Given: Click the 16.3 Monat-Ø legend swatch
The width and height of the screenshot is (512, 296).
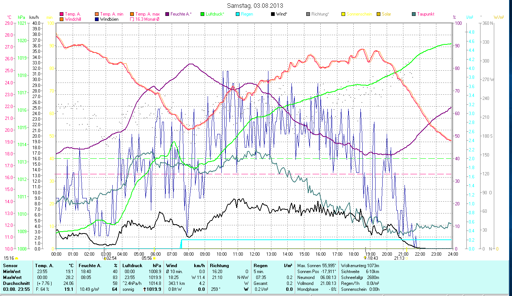Looking at the screenshot, I should [132, 19].
